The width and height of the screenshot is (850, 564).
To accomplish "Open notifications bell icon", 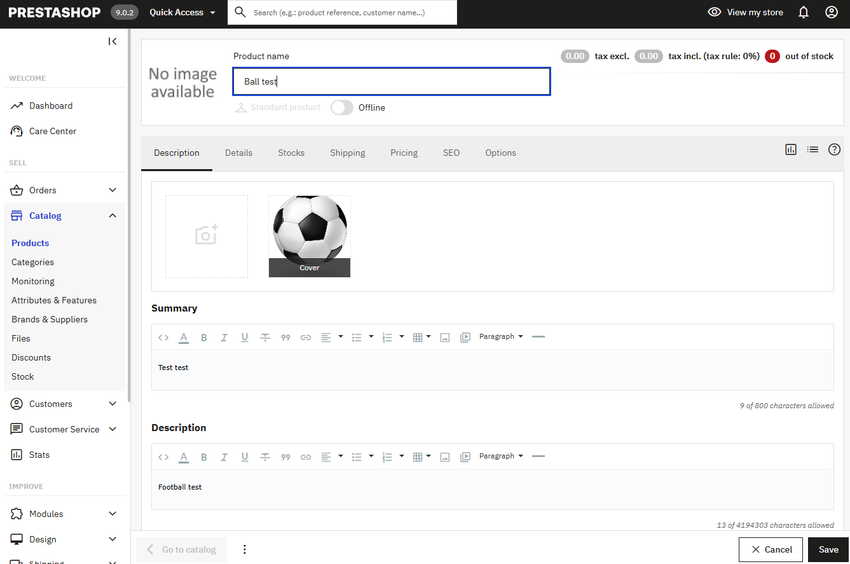I will [804, 12].
